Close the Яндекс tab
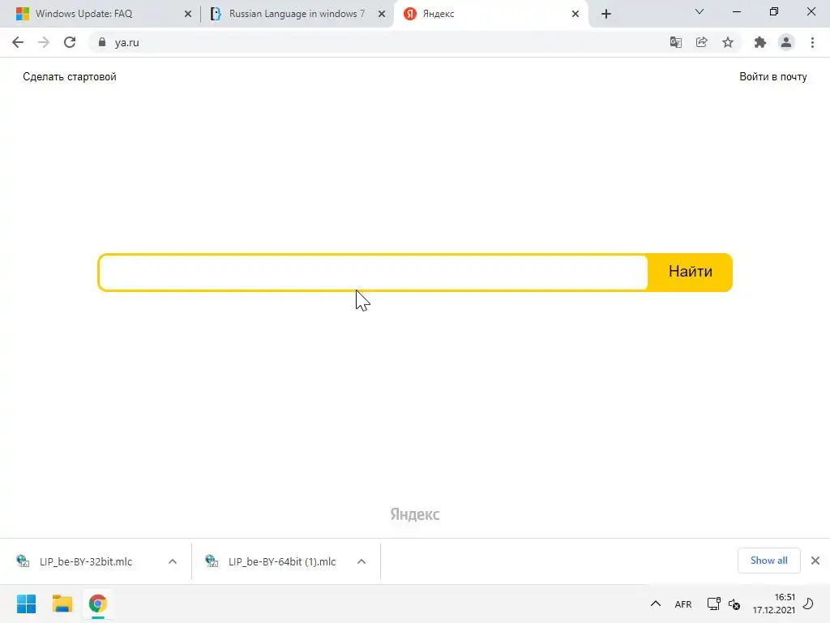830x623 pixels. pyautogui.click(x=575, y=14)
